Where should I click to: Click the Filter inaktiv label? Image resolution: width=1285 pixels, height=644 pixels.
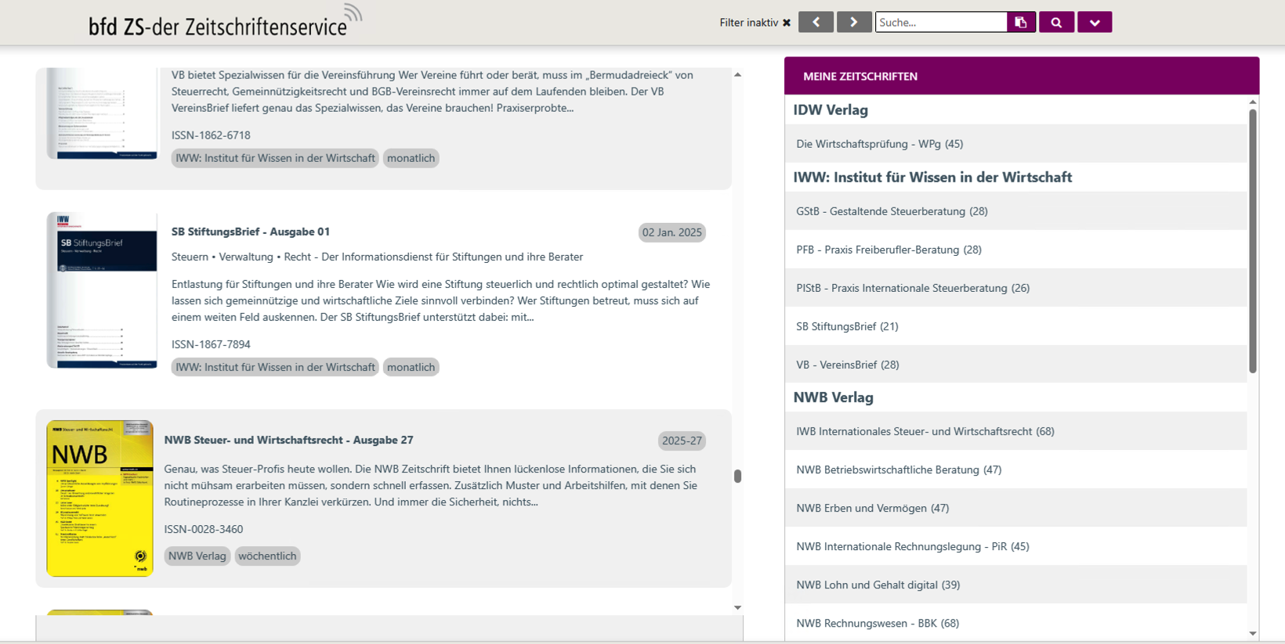click(x=748, y=23)
